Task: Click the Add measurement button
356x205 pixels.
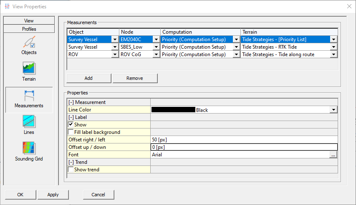Action: click(88, 78)
